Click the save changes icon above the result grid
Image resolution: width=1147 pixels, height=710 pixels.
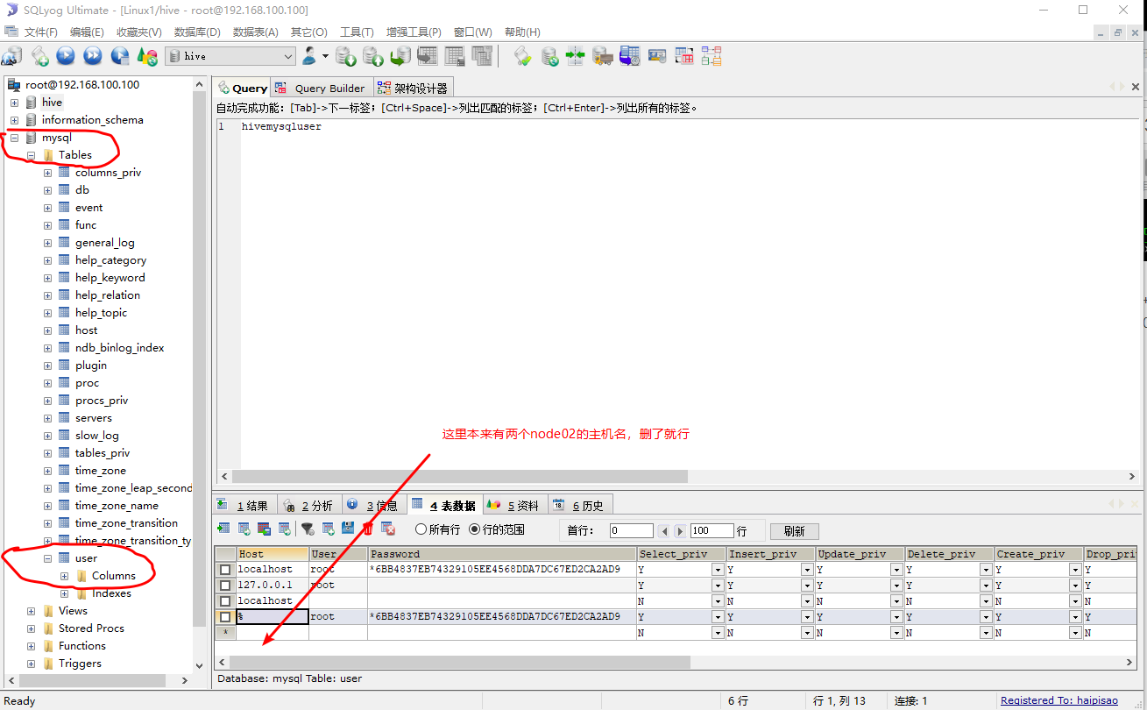click(348, 530)
